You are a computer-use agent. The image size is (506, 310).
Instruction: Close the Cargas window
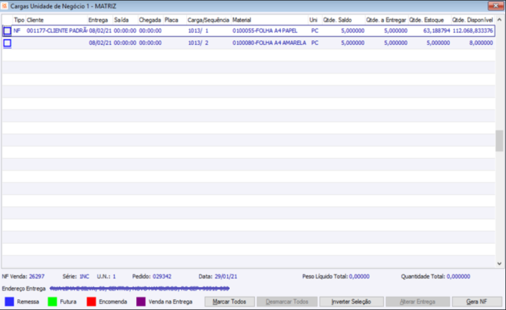click(x=496, y=6)
